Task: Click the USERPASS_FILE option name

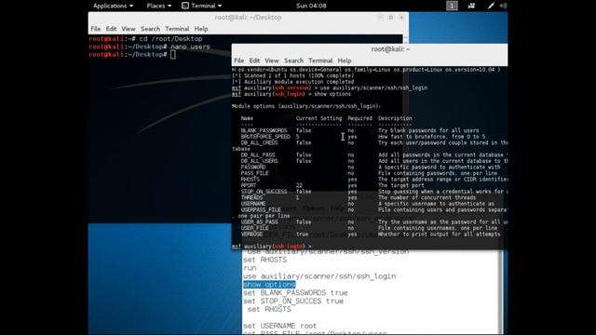Action: (x=261, y=209)
